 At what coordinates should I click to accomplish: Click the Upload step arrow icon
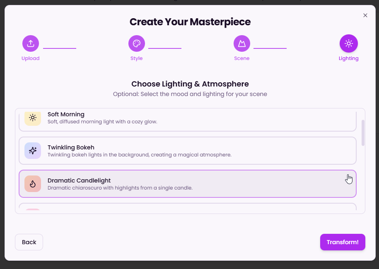pos(31,43)
